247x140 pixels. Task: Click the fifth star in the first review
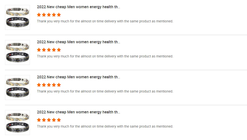[59, 15]
